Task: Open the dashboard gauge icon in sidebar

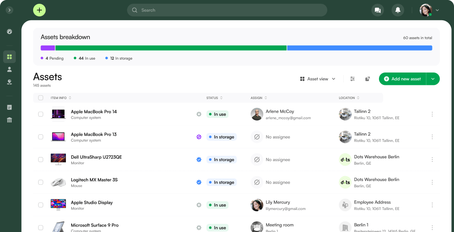Action: (10, 31)
